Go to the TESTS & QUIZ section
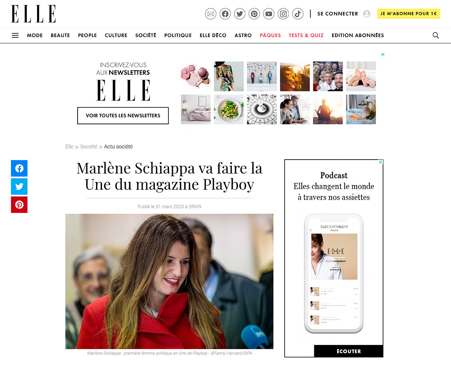The width and height of the screenshot is (451, 365). pos(306,35)
